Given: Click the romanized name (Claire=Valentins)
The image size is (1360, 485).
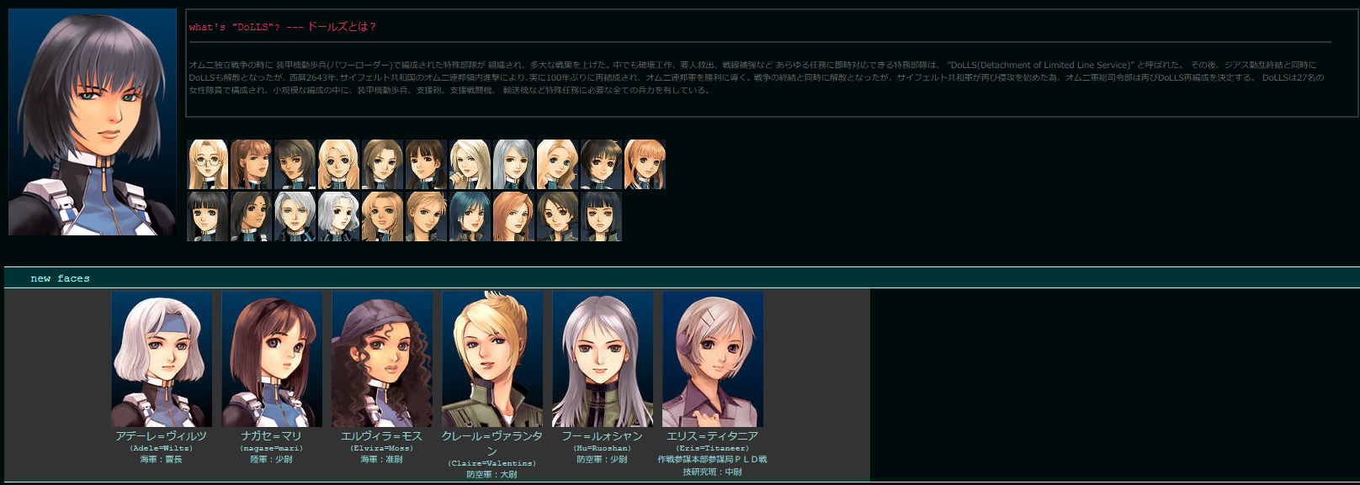Looking at the screenshot, I should [492, 464].
